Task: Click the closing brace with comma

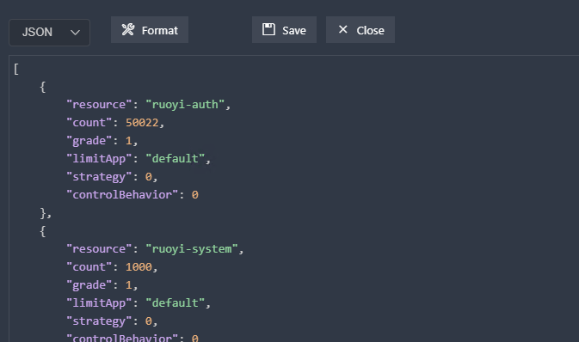Action: click(46, 213)
